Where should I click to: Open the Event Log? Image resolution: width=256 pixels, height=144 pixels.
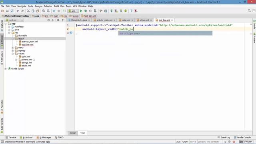[224, 138]
